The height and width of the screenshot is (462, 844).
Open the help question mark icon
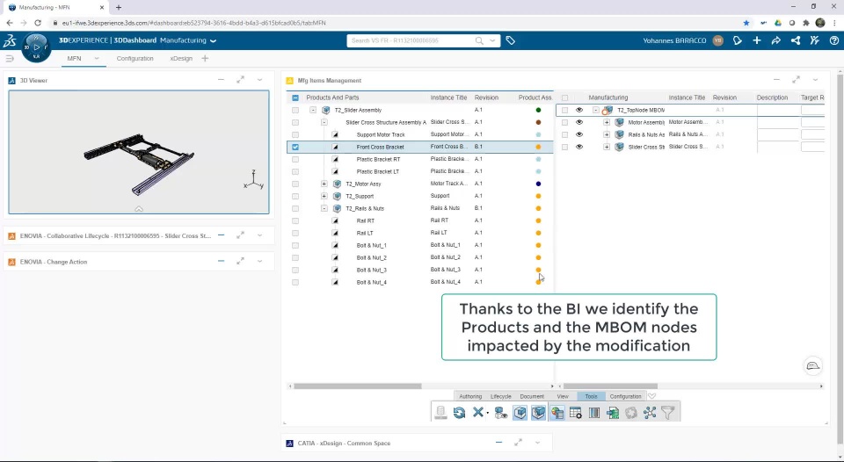pyautogui.click(x=833, y=40)
